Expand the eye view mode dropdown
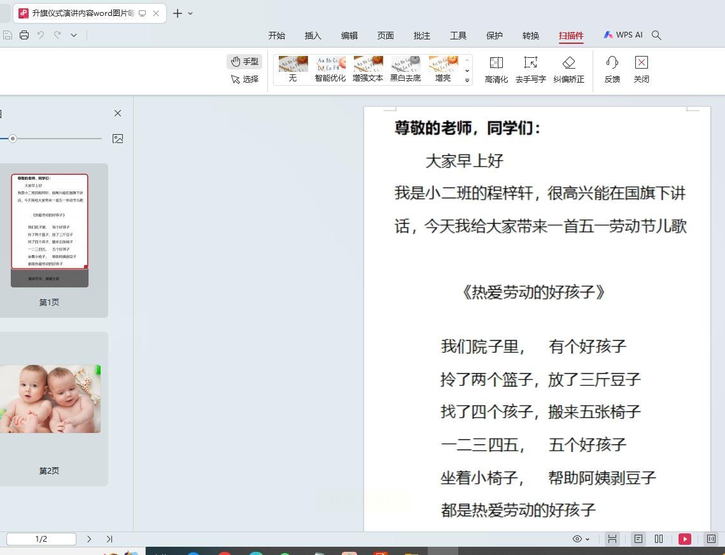 click(588, 539)
